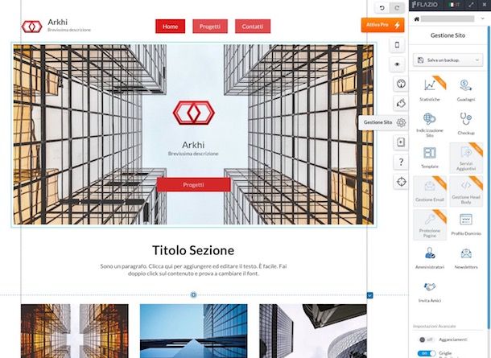This screenshot has width=491, height=358.
Task: Redo the last edit
Action: tap(397, 8)
